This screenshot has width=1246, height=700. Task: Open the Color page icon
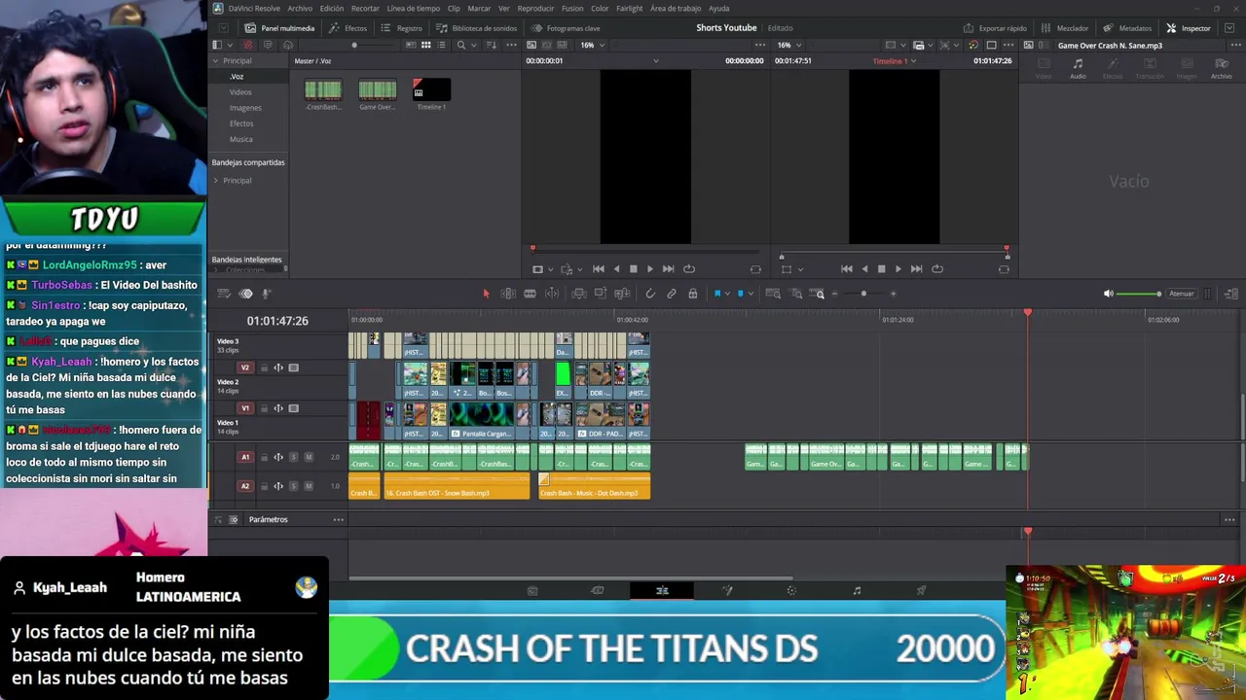pyautogui.click(x=791, y=590)
